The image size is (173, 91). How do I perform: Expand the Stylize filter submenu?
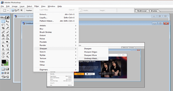pyautogui.click(x=56, y=55)
